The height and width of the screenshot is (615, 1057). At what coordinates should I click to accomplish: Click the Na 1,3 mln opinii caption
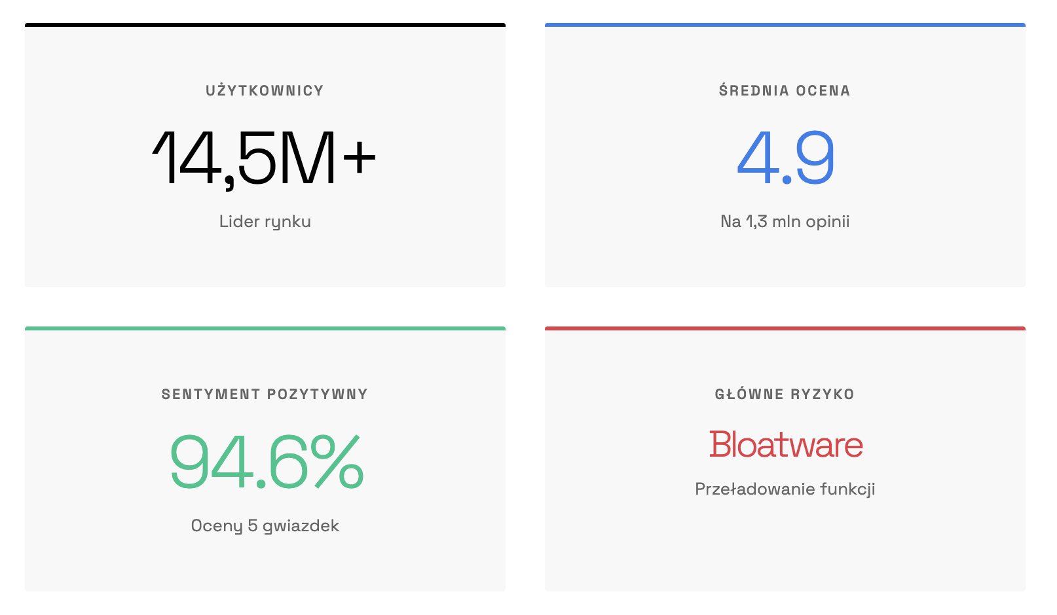pos(785,222)
